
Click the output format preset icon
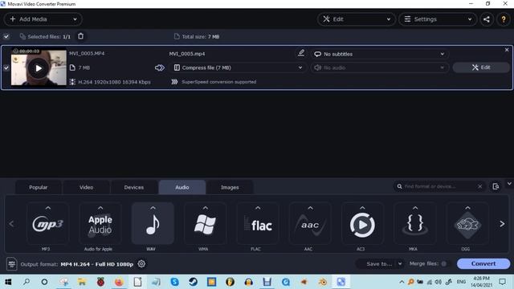[x=12, y=264]
